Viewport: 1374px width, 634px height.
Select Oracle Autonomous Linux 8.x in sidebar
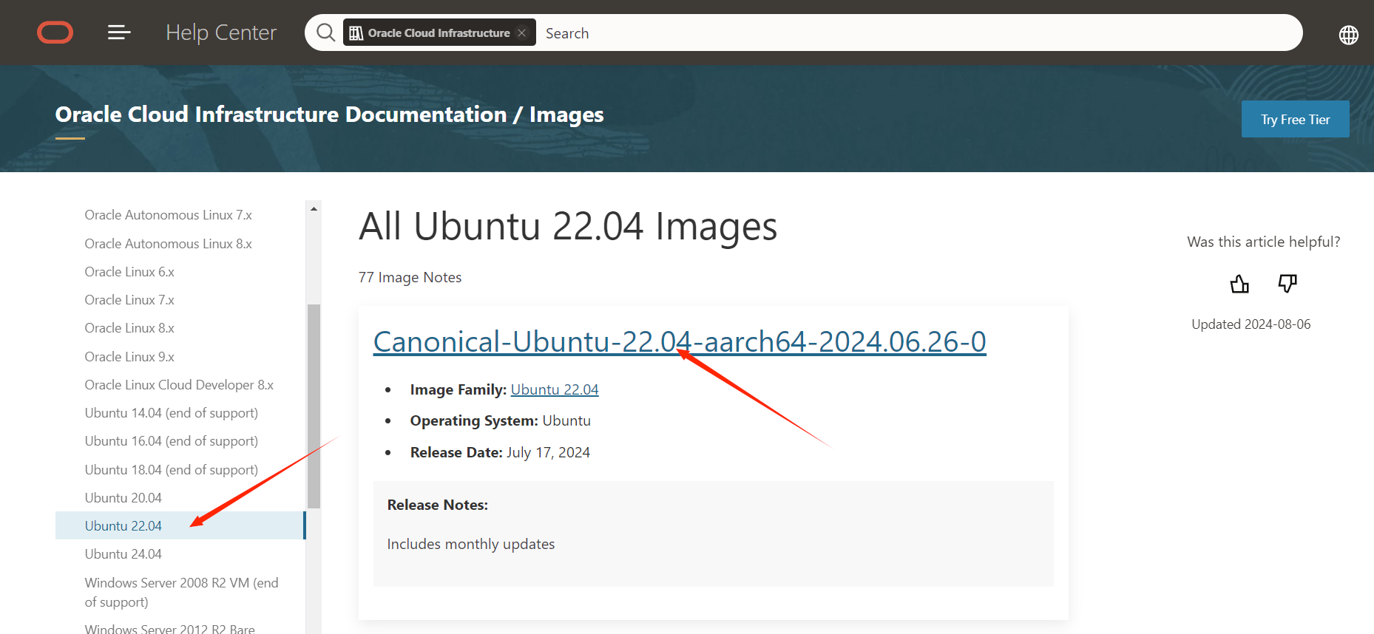click(168, 244)
